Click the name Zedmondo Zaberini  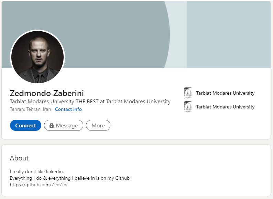coord(47,93)
